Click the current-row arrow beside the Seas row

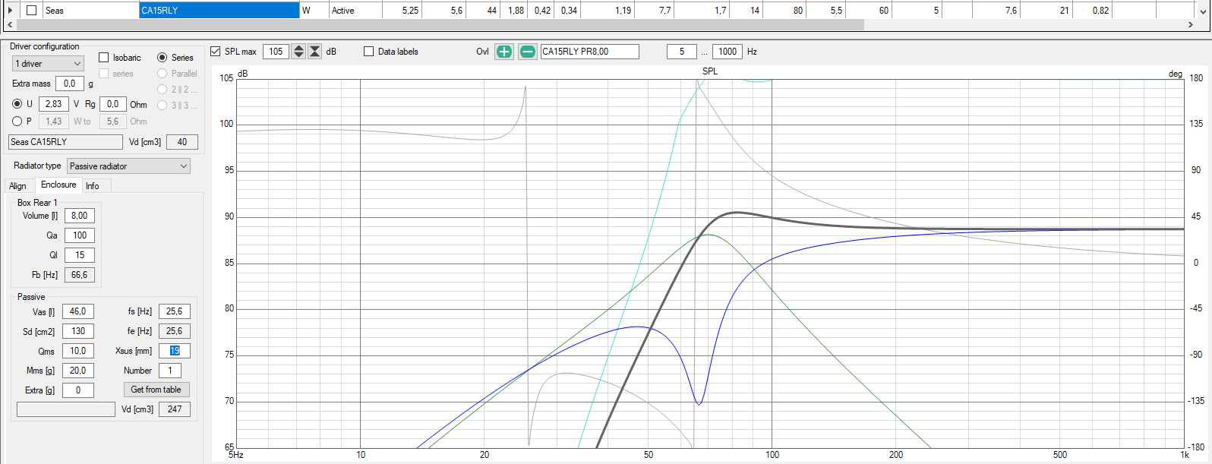[x=10, y=11]
